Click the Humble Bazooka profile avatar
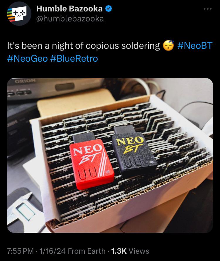 pyautogui.click(x=19, y=14)
